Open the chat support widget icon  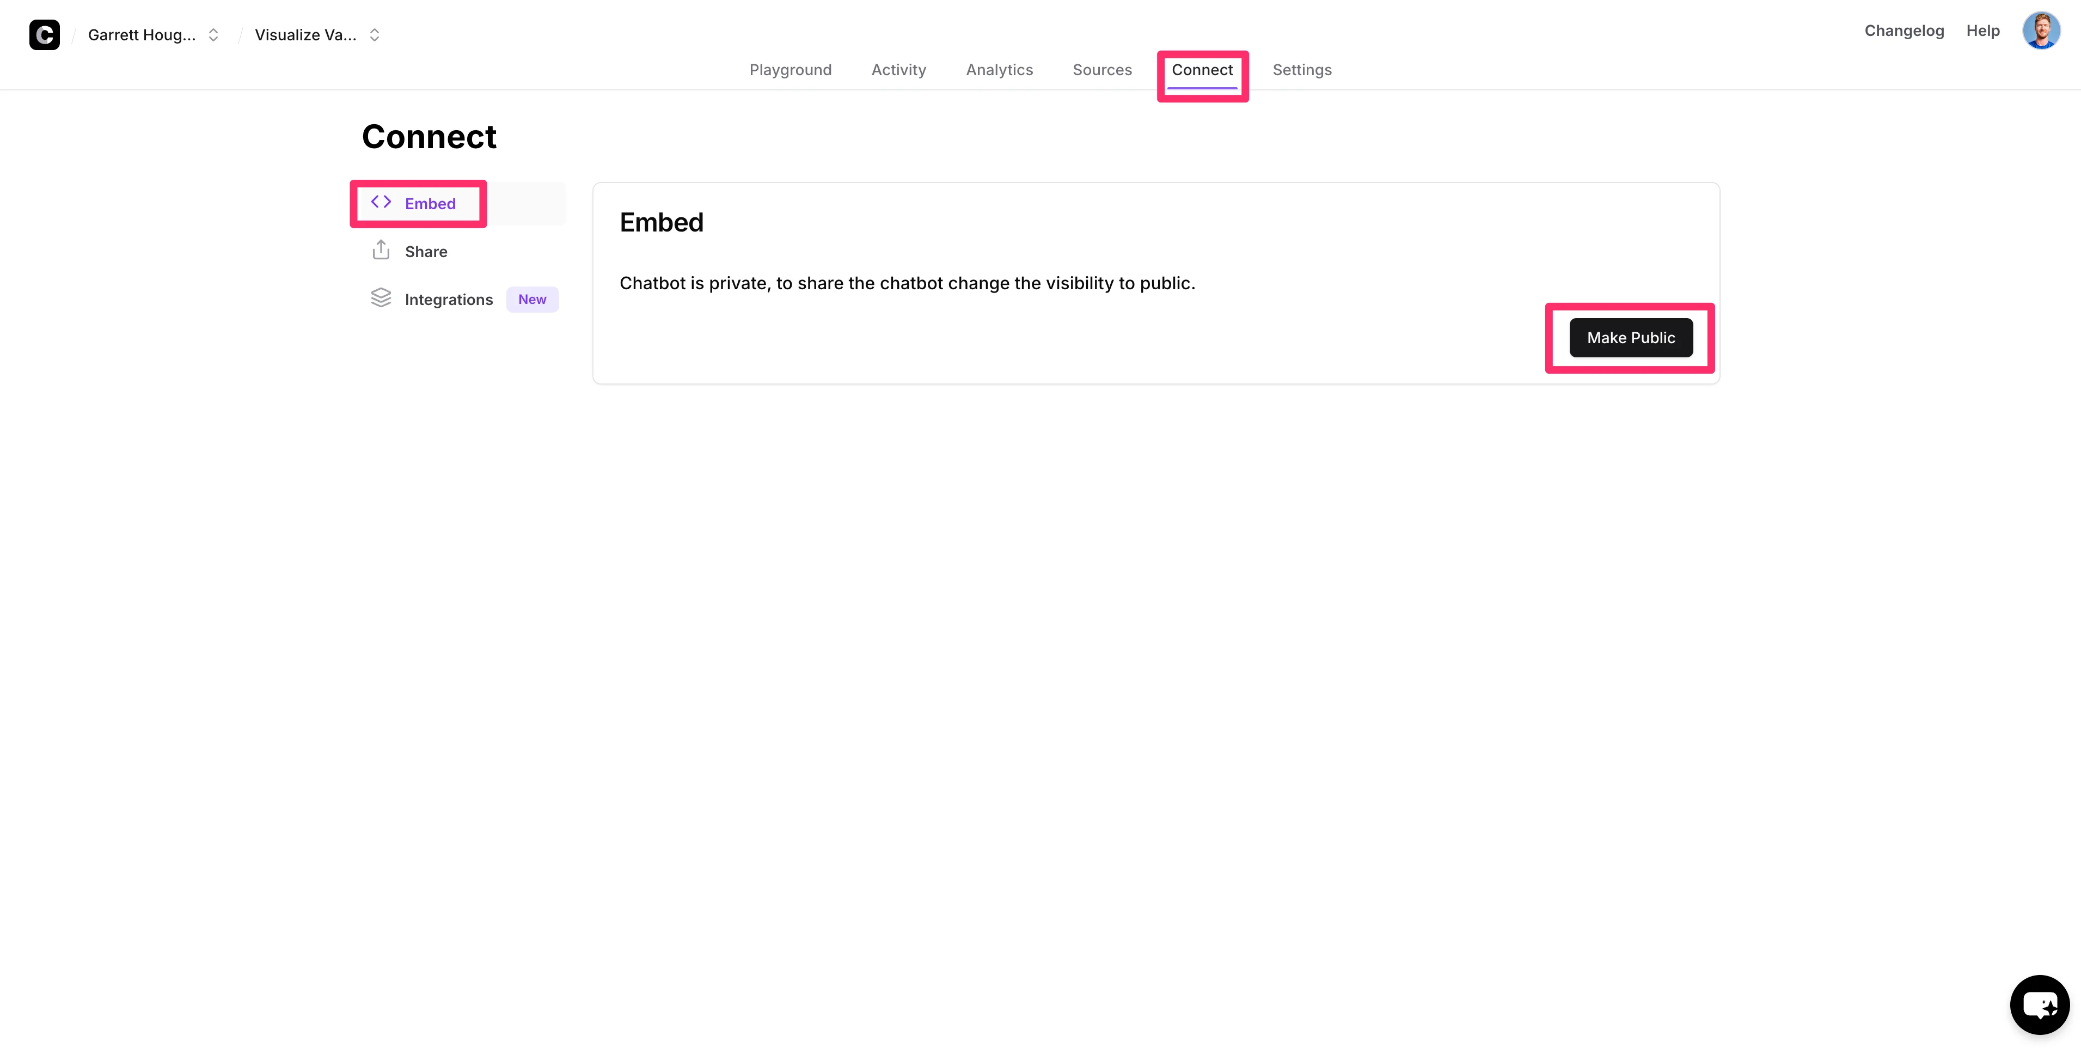(x=2039, y=1004)
